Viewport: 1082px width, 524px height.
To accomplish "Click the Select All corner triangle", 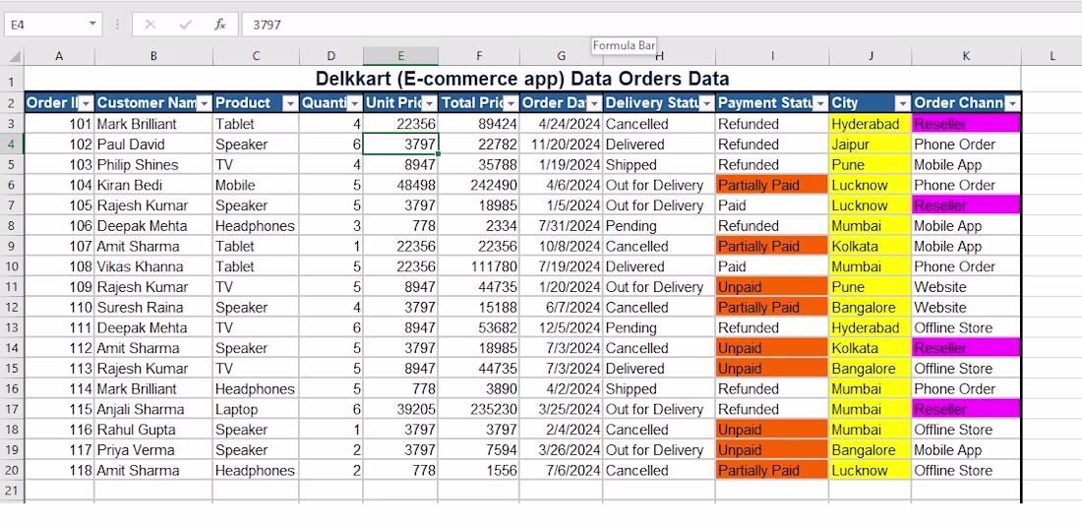I will click(14, 57).
